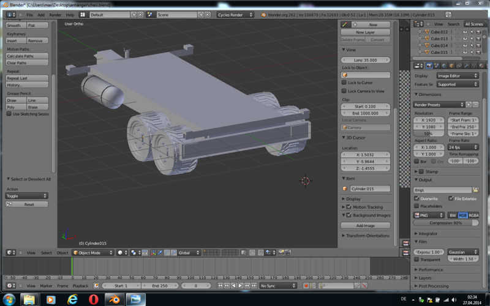Click the New Layer button

[x=365, y=32]
